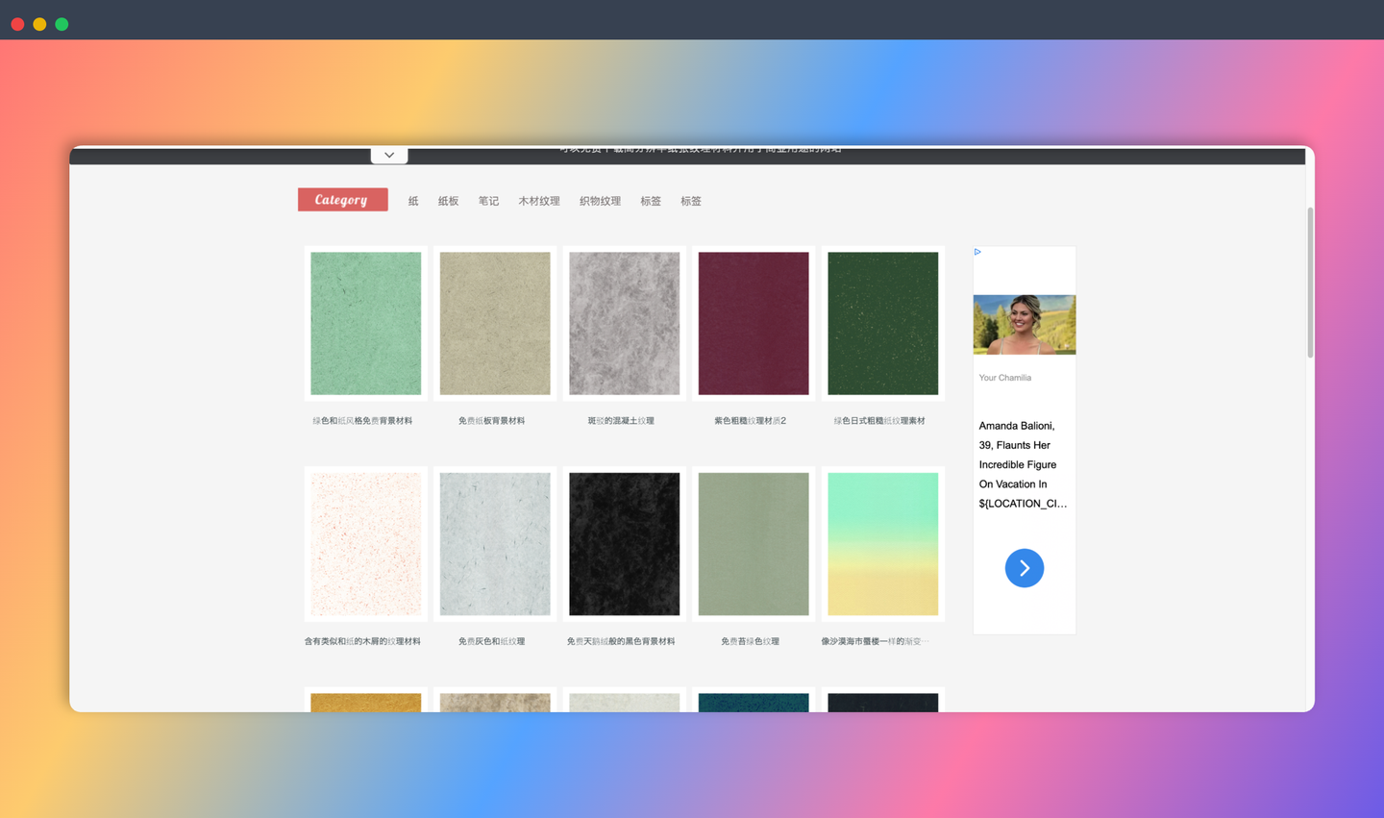Open the partially visible dark navy texture thumbnail

pyautogui.click(x=883, y=703)
